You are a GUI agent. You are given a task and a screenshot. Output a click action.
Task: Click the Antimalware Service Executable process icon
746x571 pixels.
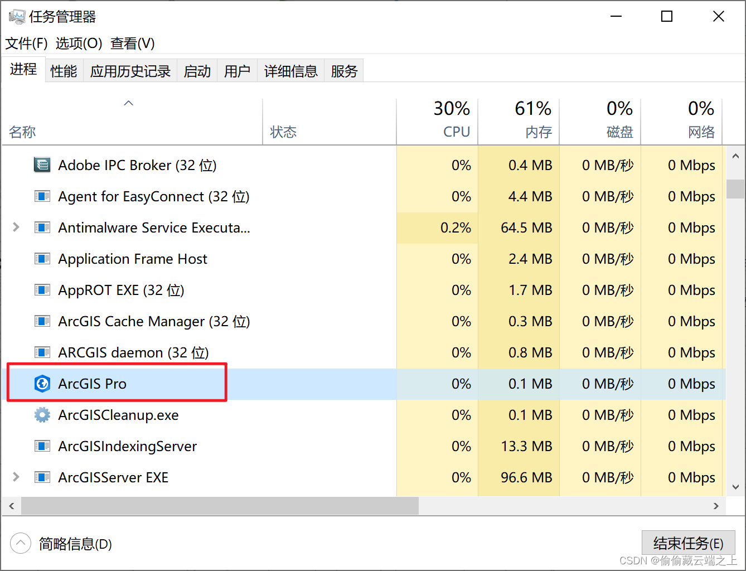42,228
